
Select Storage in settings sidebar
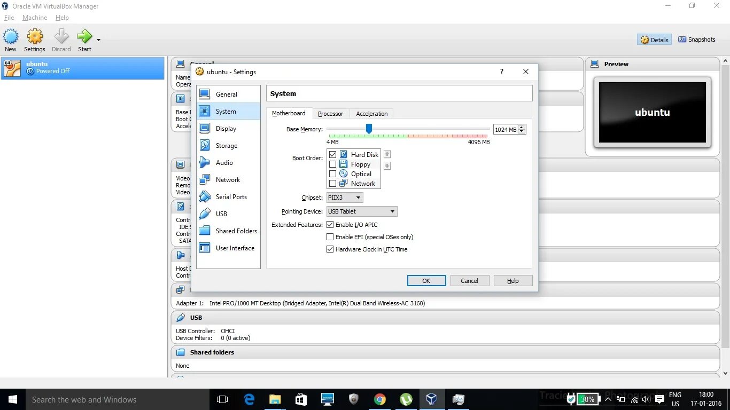(228, 146)
